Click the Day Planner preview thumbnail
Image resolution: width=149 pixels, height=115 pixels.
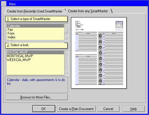[99, 53]
